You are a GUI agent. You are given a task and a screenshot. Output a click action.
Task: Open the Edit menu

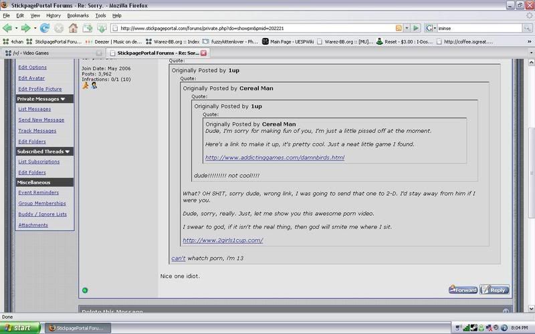[20, 15]
